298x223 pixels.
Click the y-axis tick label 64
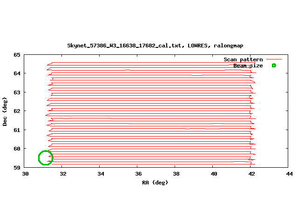click(x=17, y=73)
